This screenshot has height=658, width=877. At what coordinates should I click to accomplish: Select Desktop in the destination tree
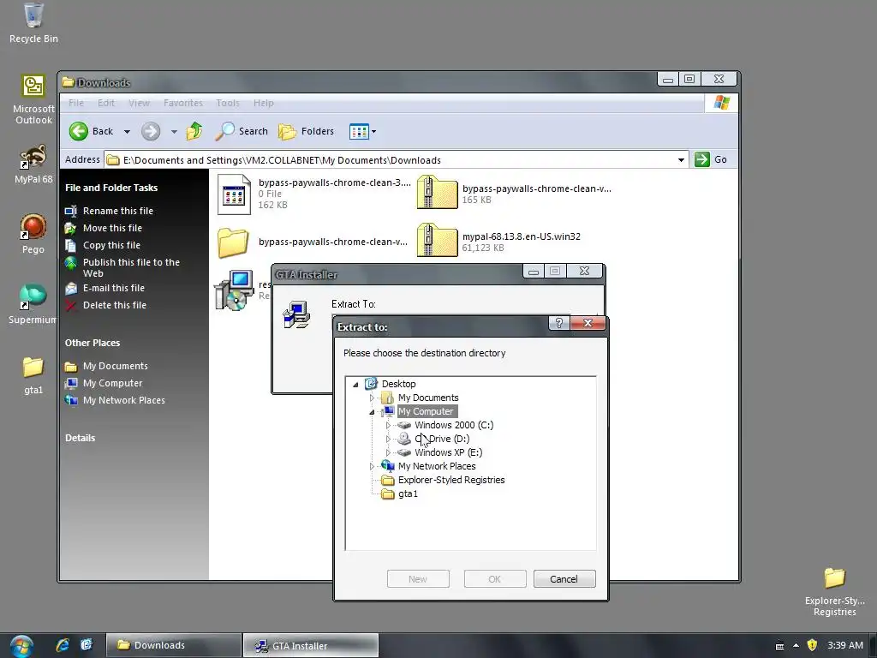coord(399,384)
